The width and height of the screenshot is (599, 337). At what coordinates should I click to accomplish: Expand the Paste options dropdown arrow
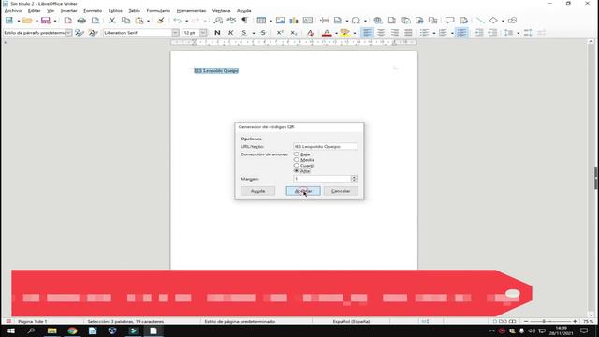point(148,21)
